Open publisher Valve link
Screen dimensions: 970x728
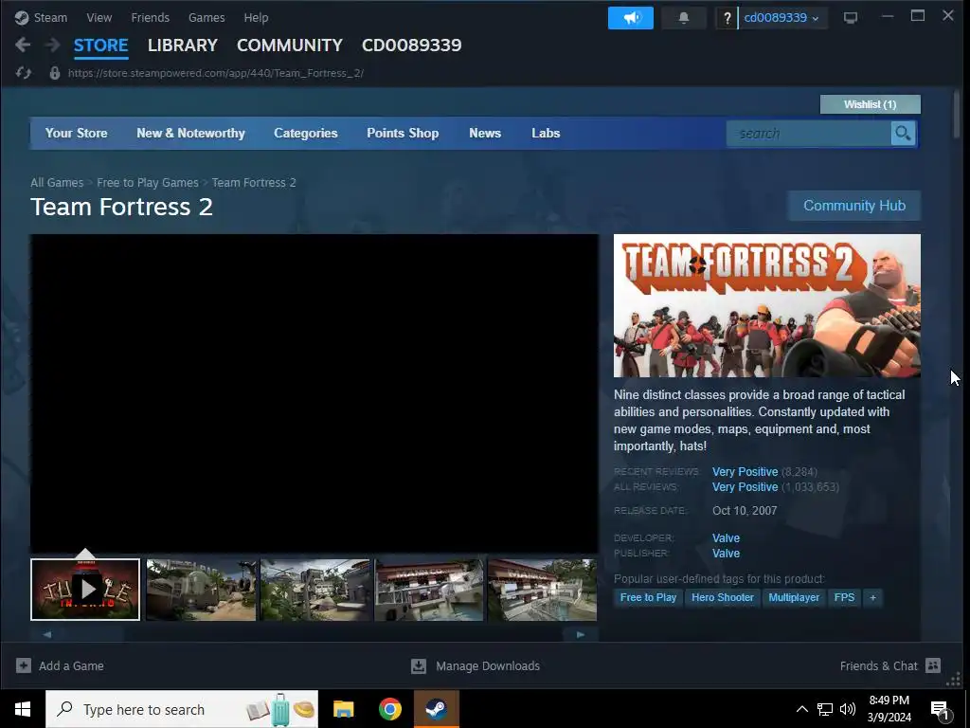(x=726, y=554)
